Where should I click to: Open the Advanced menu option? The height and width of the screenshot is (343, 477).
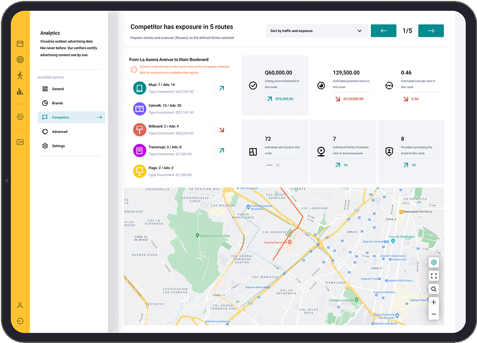60,132
